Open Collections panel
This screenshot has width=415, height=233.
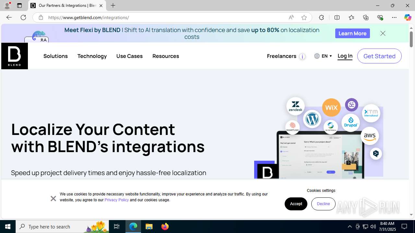(x=366, y=17)
